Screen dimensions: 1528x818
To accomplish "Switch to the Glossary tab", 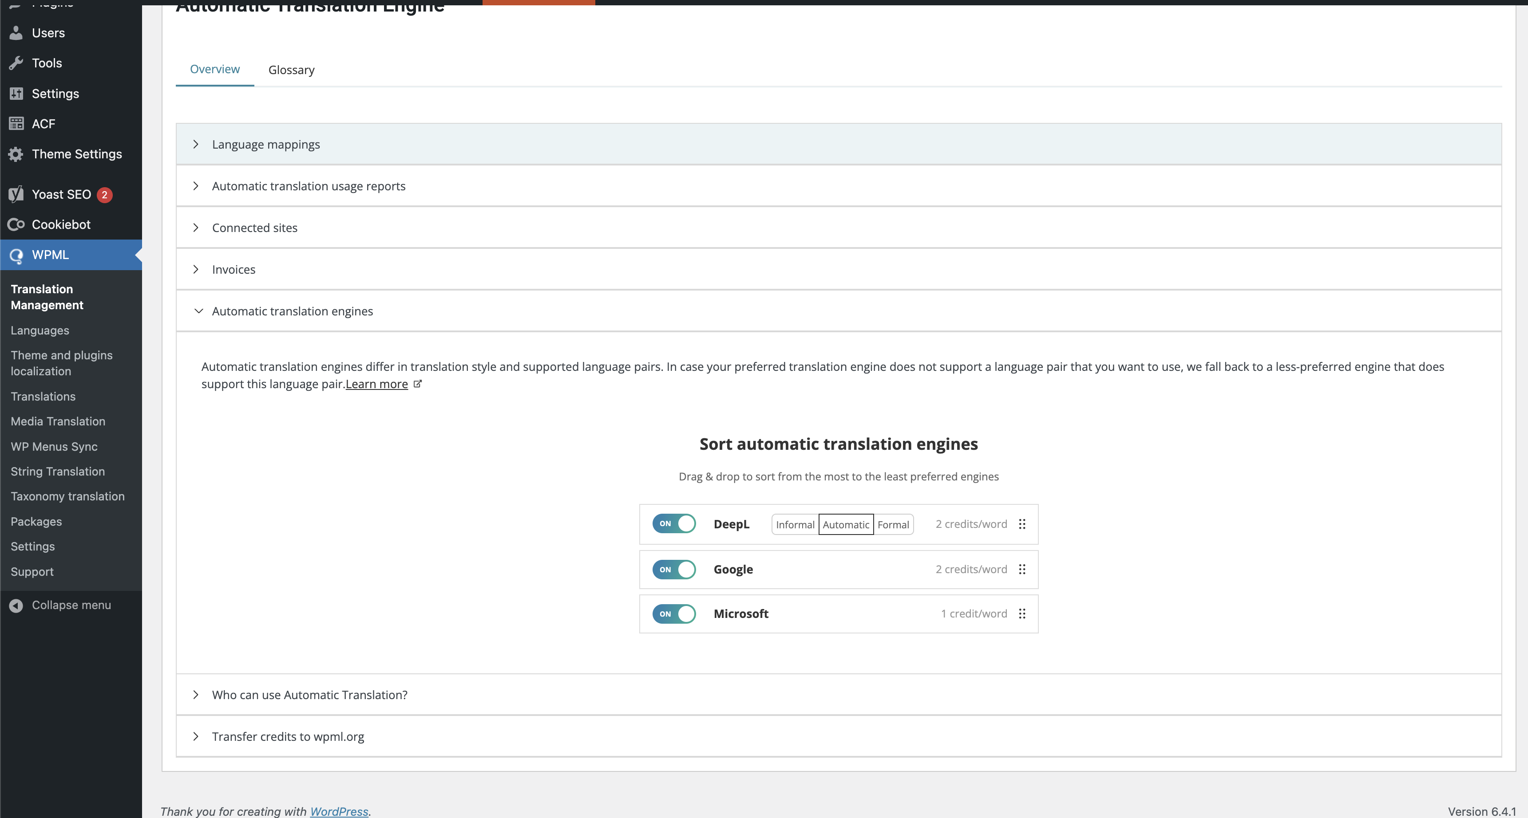I will tap(291, 69).
